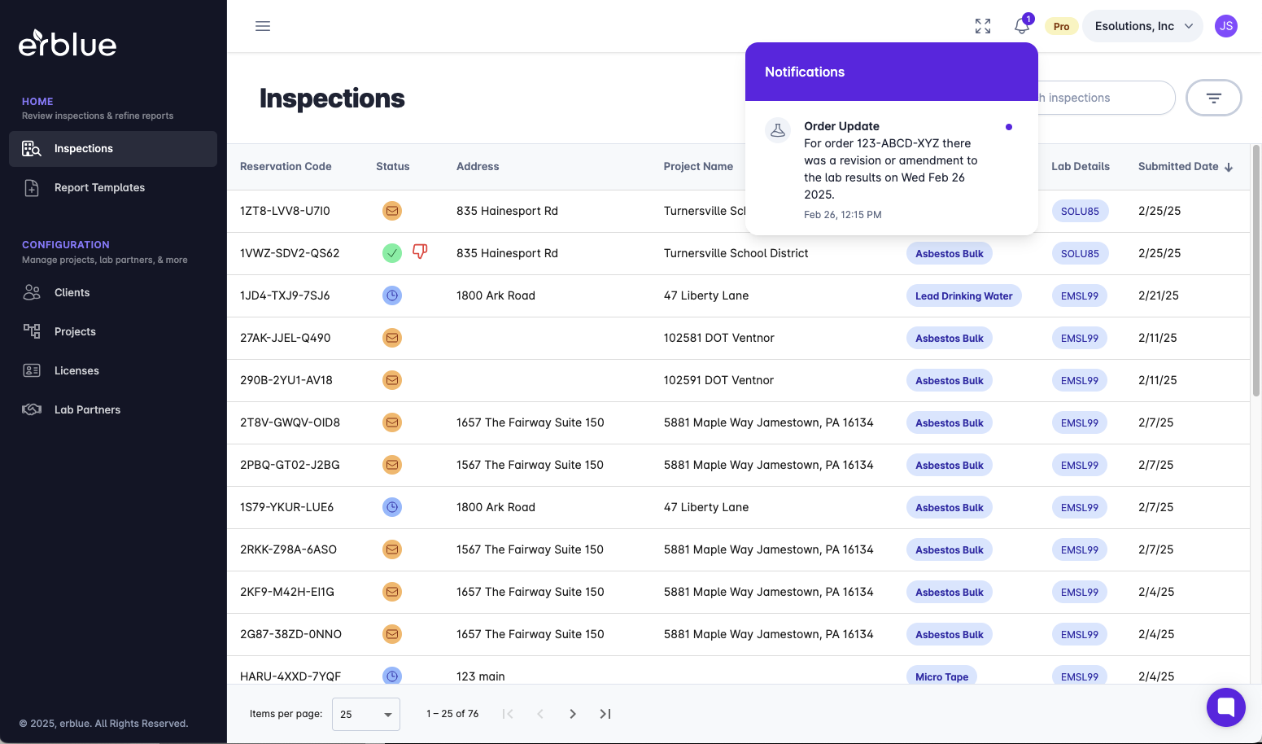Open the JS user avatar menu
The height and width of the screenshot is (744, 1262).
1226,26
